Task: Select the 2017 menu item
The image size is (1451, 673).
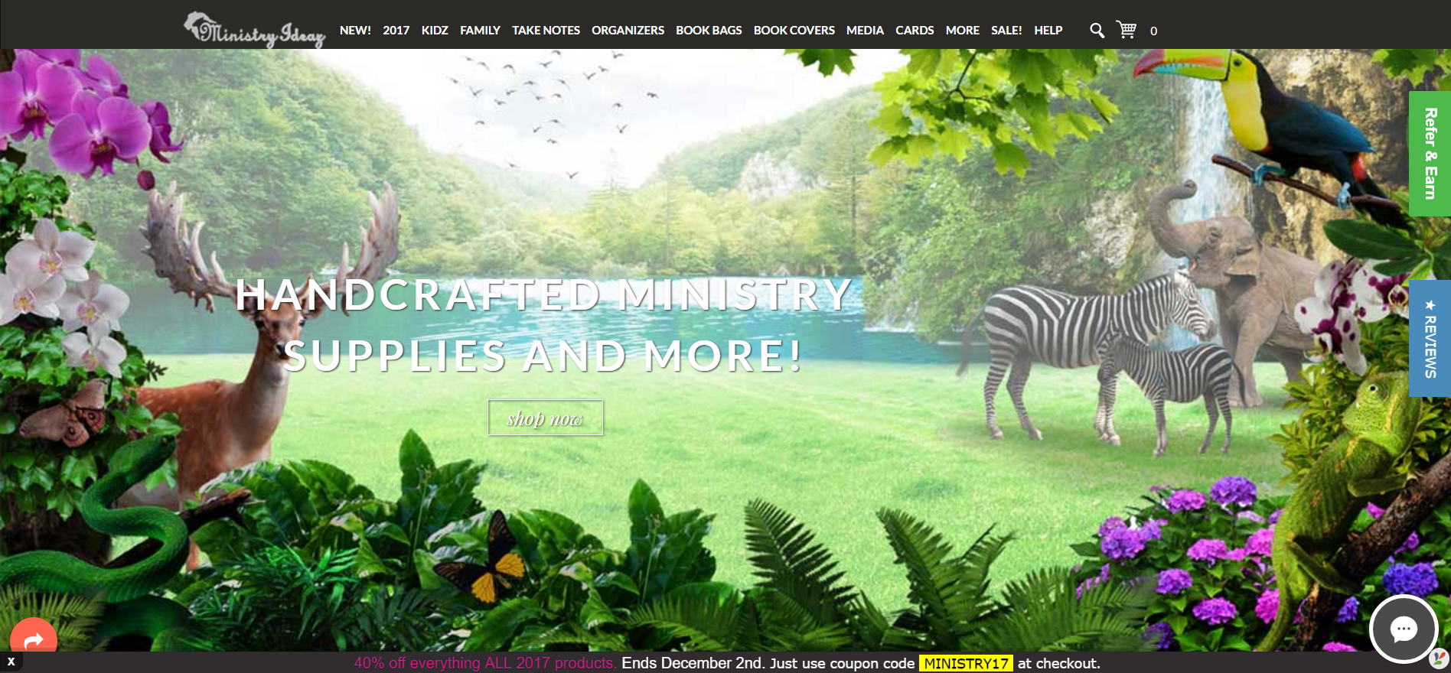Action: 396,31
